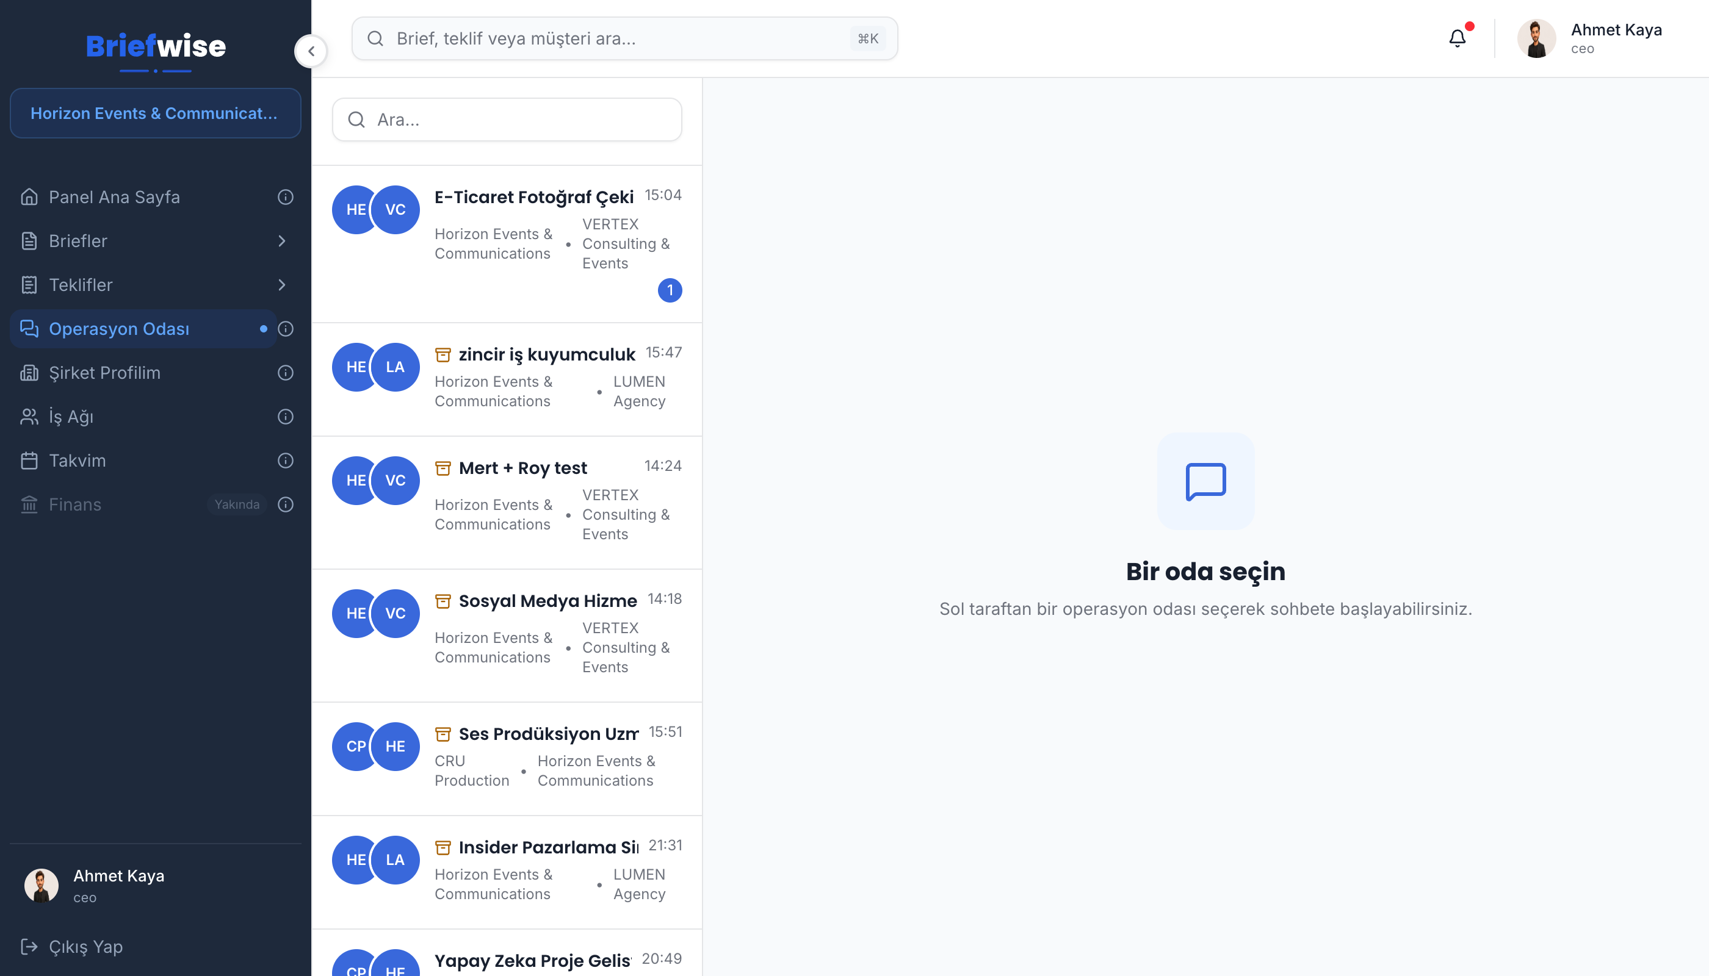
Task: Open the notifications bell
Action: click(x=1458, y=38)
